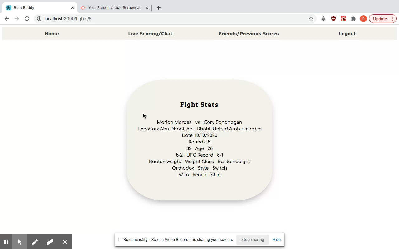399x249 pixels.
Task: Reload the current page
Action: pos(27,19)
